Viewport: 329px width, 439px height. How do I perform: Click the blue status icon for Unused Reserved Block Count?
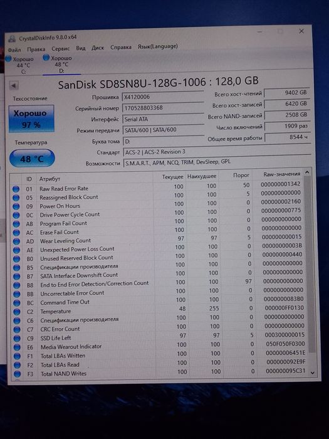(16, 259)
